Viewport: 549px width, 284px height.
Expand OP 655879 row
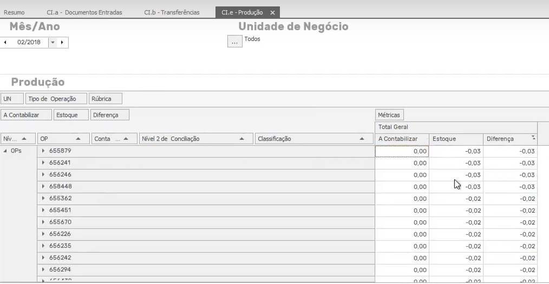[43, 151]
